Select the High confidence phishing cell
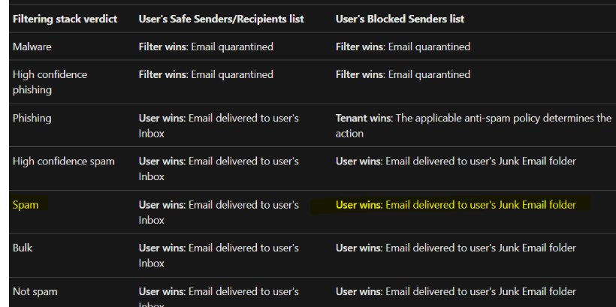The height and width of the screenshot is (307, 616). pos(50,82)
